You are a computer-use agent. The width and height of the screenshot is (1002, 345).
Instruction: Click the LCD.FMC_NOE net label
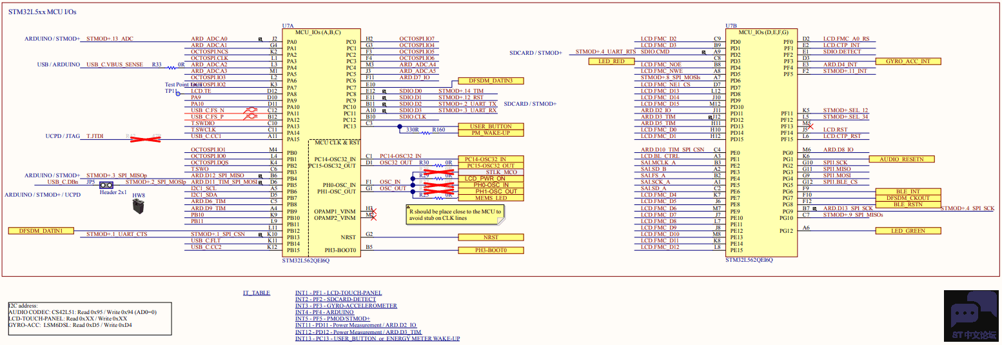661,64
